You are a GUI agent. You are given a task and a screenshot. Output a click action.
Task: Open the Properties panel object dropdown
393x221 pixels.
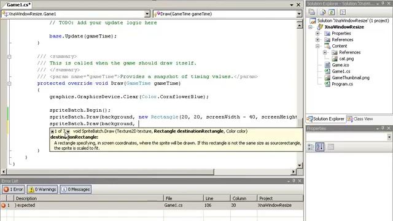coord(389,137)
